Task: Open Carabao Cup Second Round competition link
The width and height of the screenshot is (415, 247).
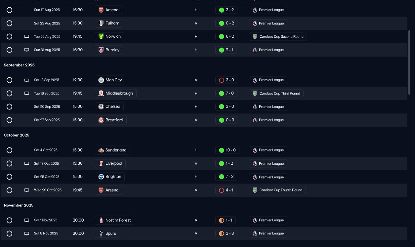Action: (x=278, y=37)
